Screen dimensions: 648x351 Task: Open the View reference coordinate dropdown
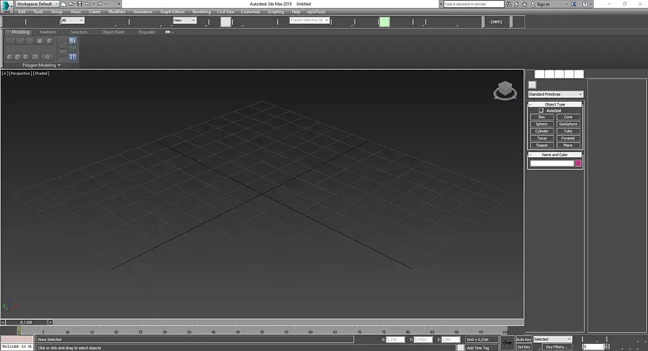coord(185,20)
